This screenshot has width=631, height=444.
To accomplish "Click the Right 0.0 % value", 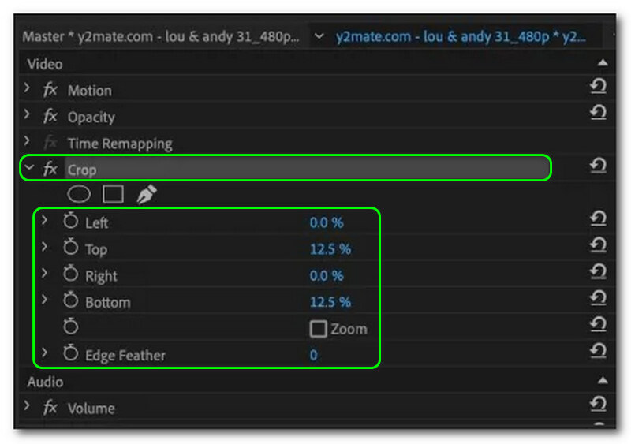I will (x=326, y=276).
